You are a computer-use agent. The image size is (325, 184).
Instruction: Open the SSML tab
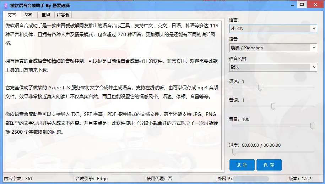click(29, 15)
